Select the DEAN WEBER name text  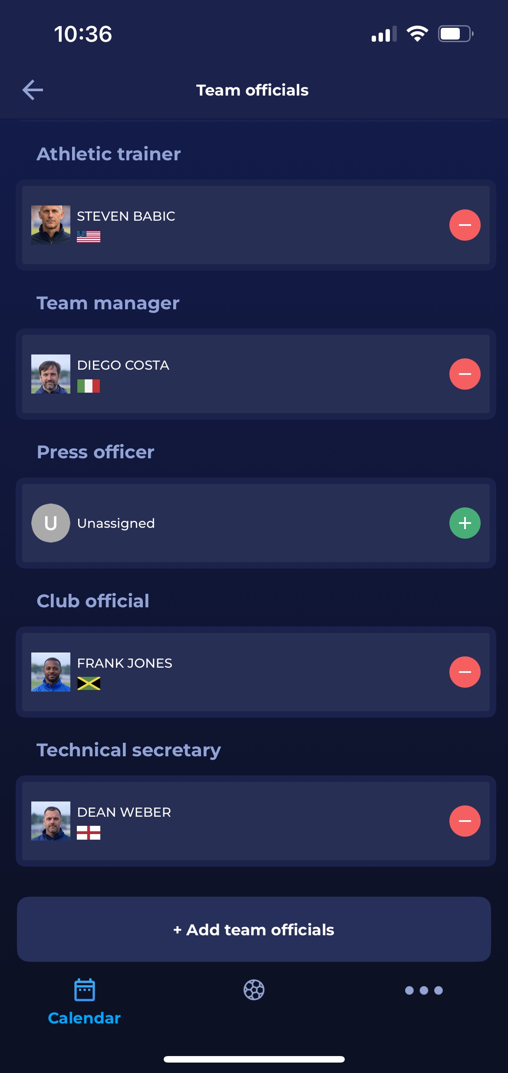124,812
